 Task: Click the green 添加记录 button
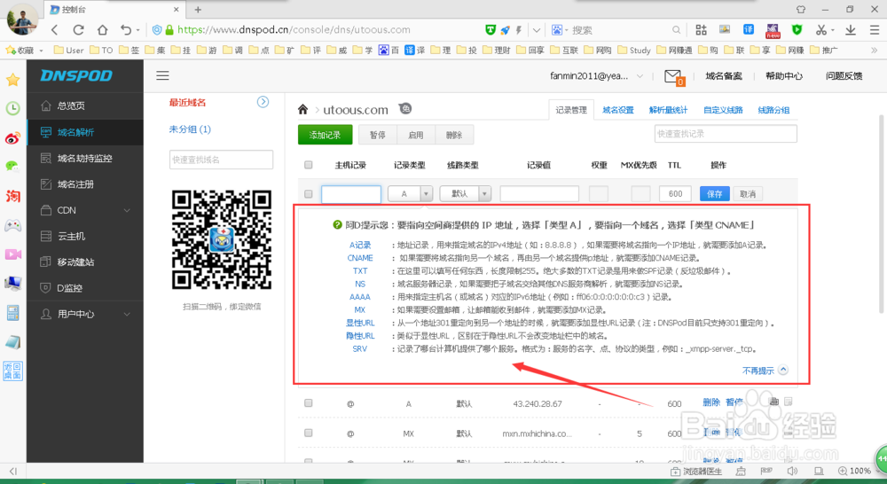coord(326,135)
